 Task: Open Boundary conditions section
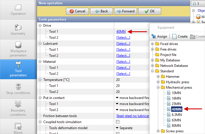coord(18,109)
